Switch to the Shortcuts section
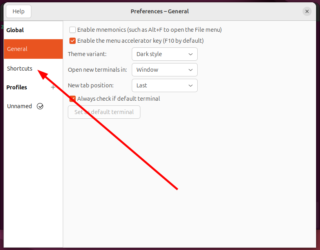The width and height of the screenshot is (320, 250). pos(20,69)
